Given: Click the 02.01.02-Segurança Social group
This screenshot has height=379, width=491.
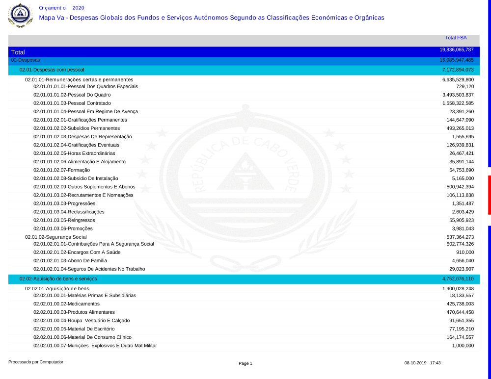Looking at the screenshot, I should coord(55,237).
